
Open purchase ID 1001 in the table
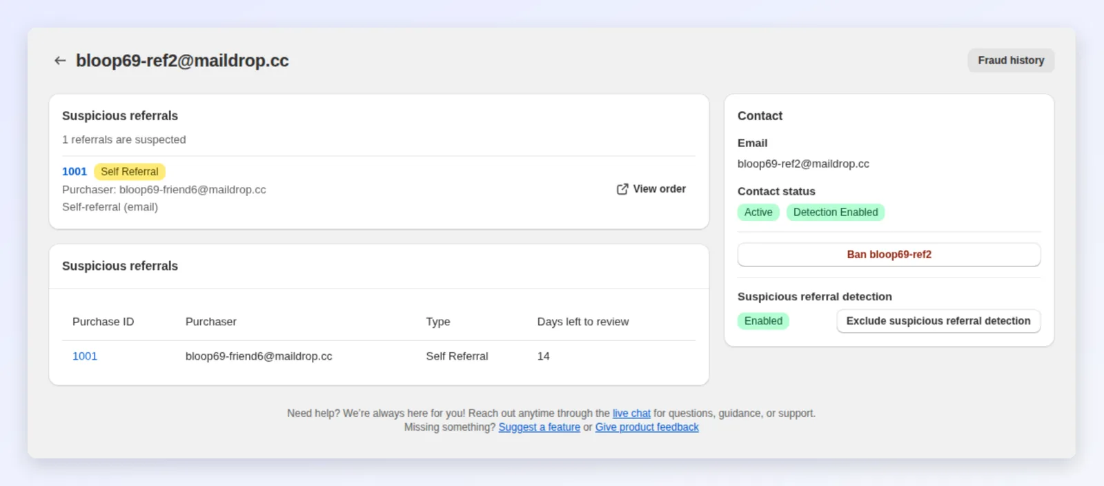(x=85, y=356)
